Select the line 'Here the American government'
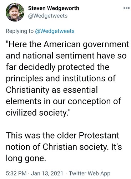 point(67,44)
